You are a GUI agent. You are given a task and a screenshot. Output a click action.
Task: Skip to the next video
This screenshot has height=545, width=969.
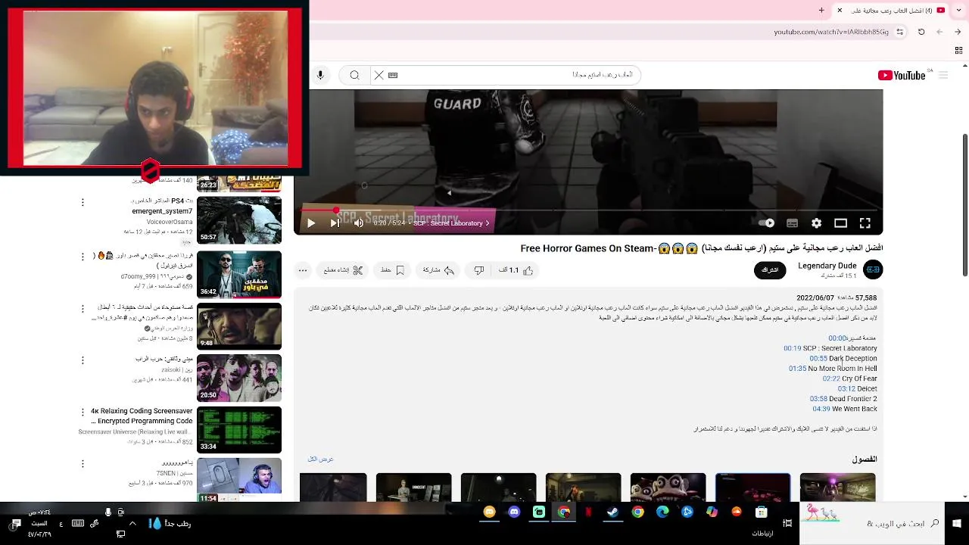(x=335, y=223)
